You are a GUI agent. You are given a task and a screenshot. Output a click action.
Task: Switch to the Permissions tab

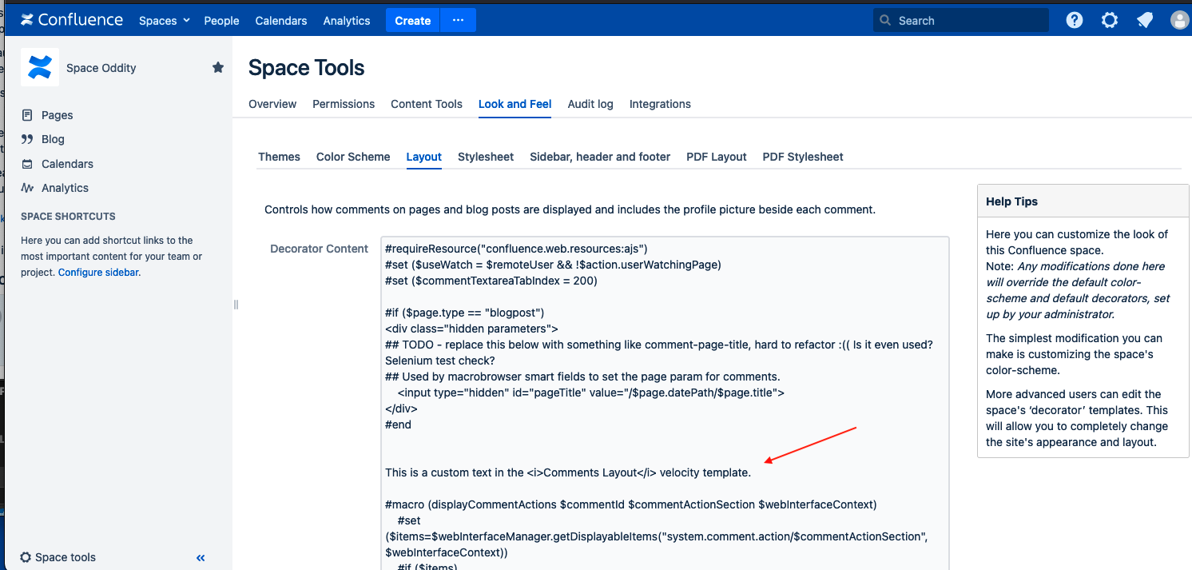(x=344, y=104)
